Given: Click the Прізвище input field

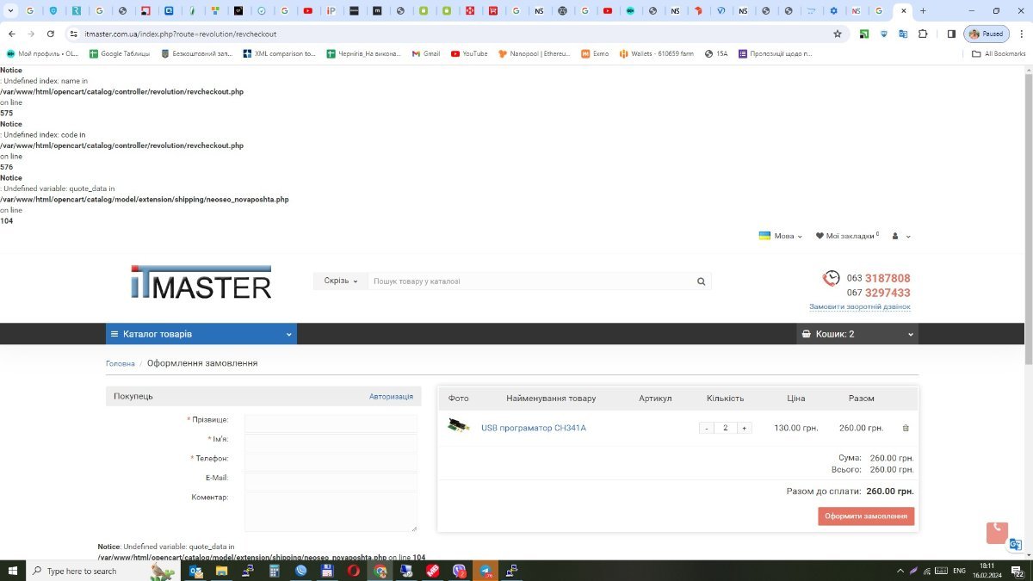Looking at the screenshot, I should [331, 423].
